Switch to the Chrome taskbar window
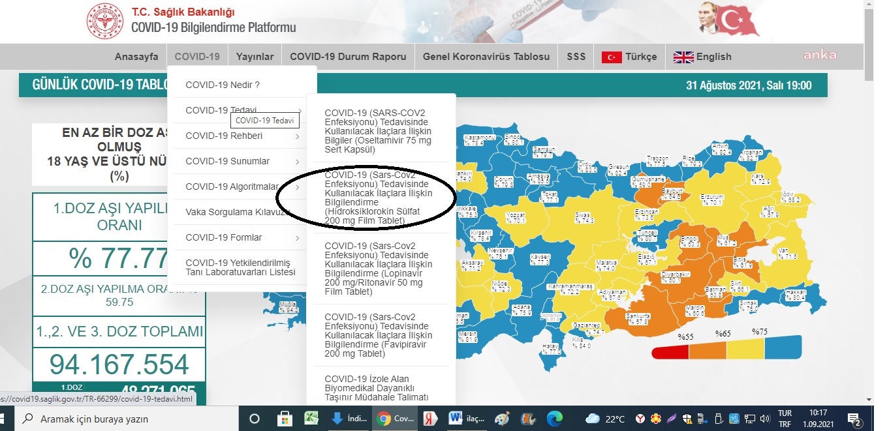This screenshot has height=431, width=887. (x=393, y=419)
